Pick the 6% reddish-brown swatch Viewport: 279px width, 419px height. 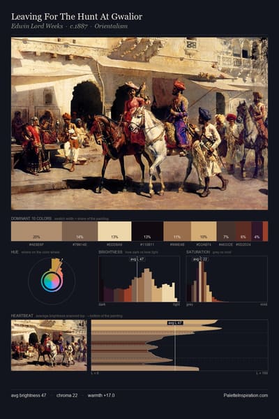[243, 231]
